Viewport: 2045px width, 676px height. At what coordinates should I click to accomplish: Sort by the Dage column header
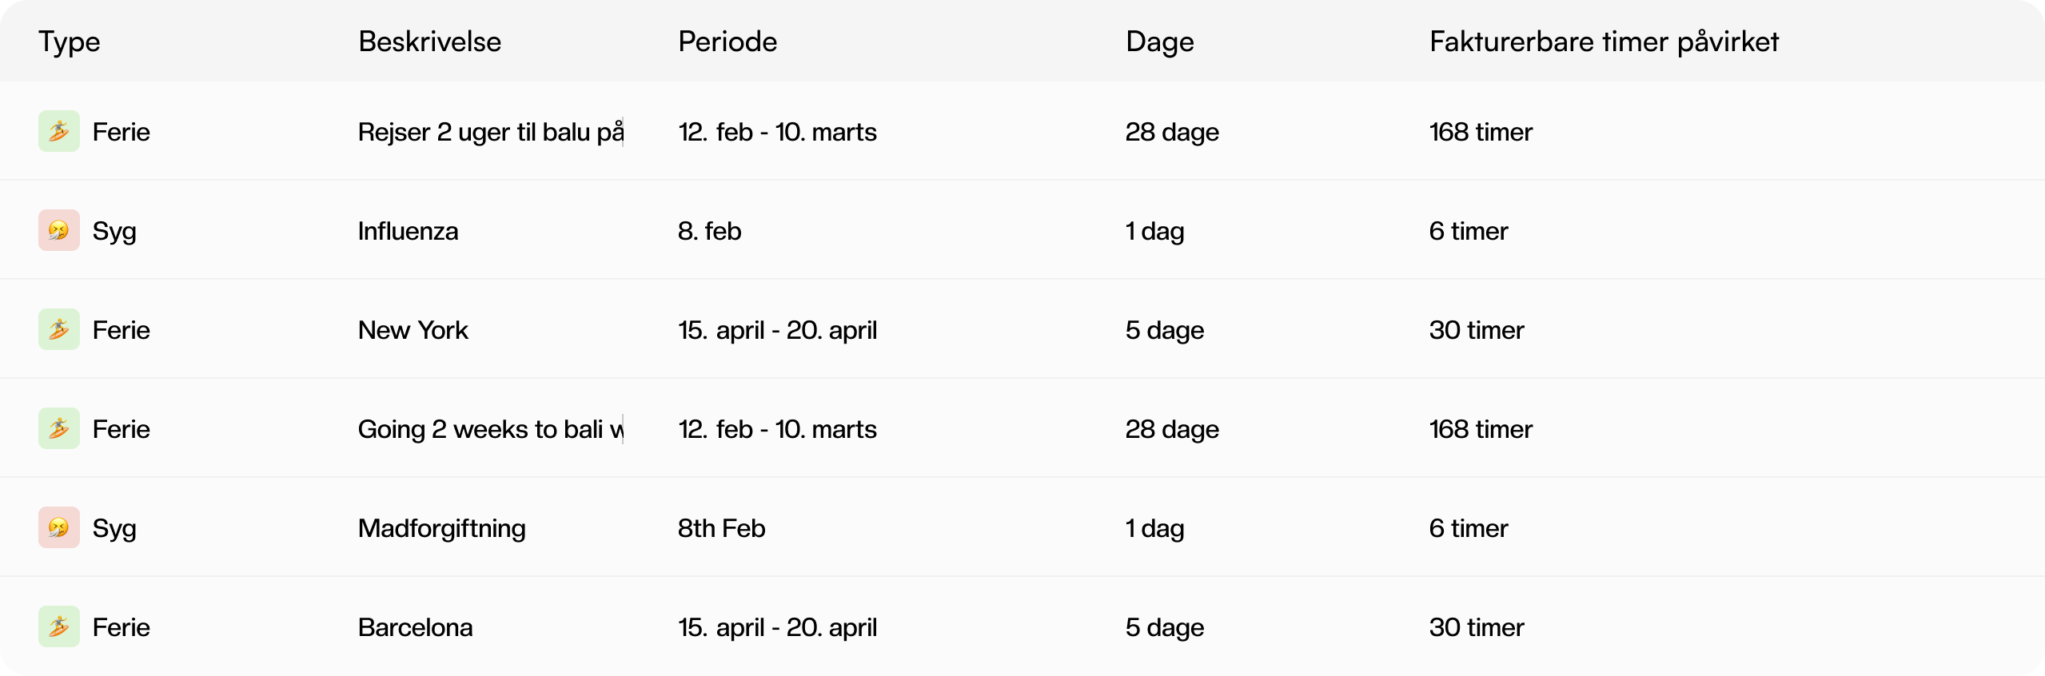pyautogui.click(x=1160, y=42)
